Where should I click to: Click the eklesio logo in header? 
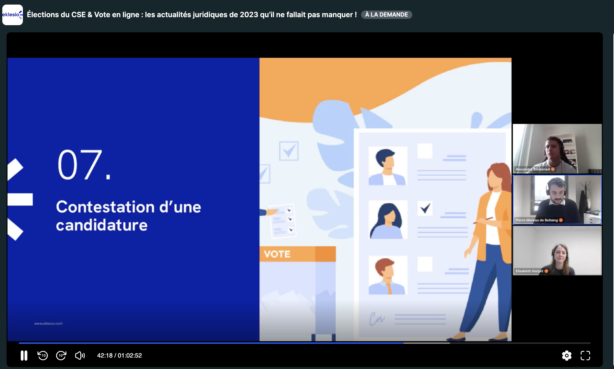click(x=13, y=15)
